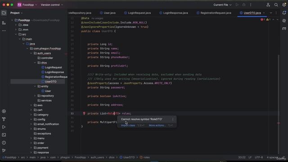
Task: Open the Current File run configuration dropdown
Action: (x=222, y=5)
